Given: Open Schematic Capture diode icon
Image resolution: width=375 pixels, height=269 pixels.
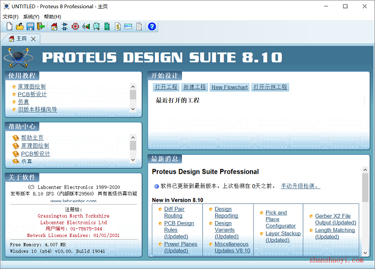Looking at the screenshot, I should tap(65, 26).
